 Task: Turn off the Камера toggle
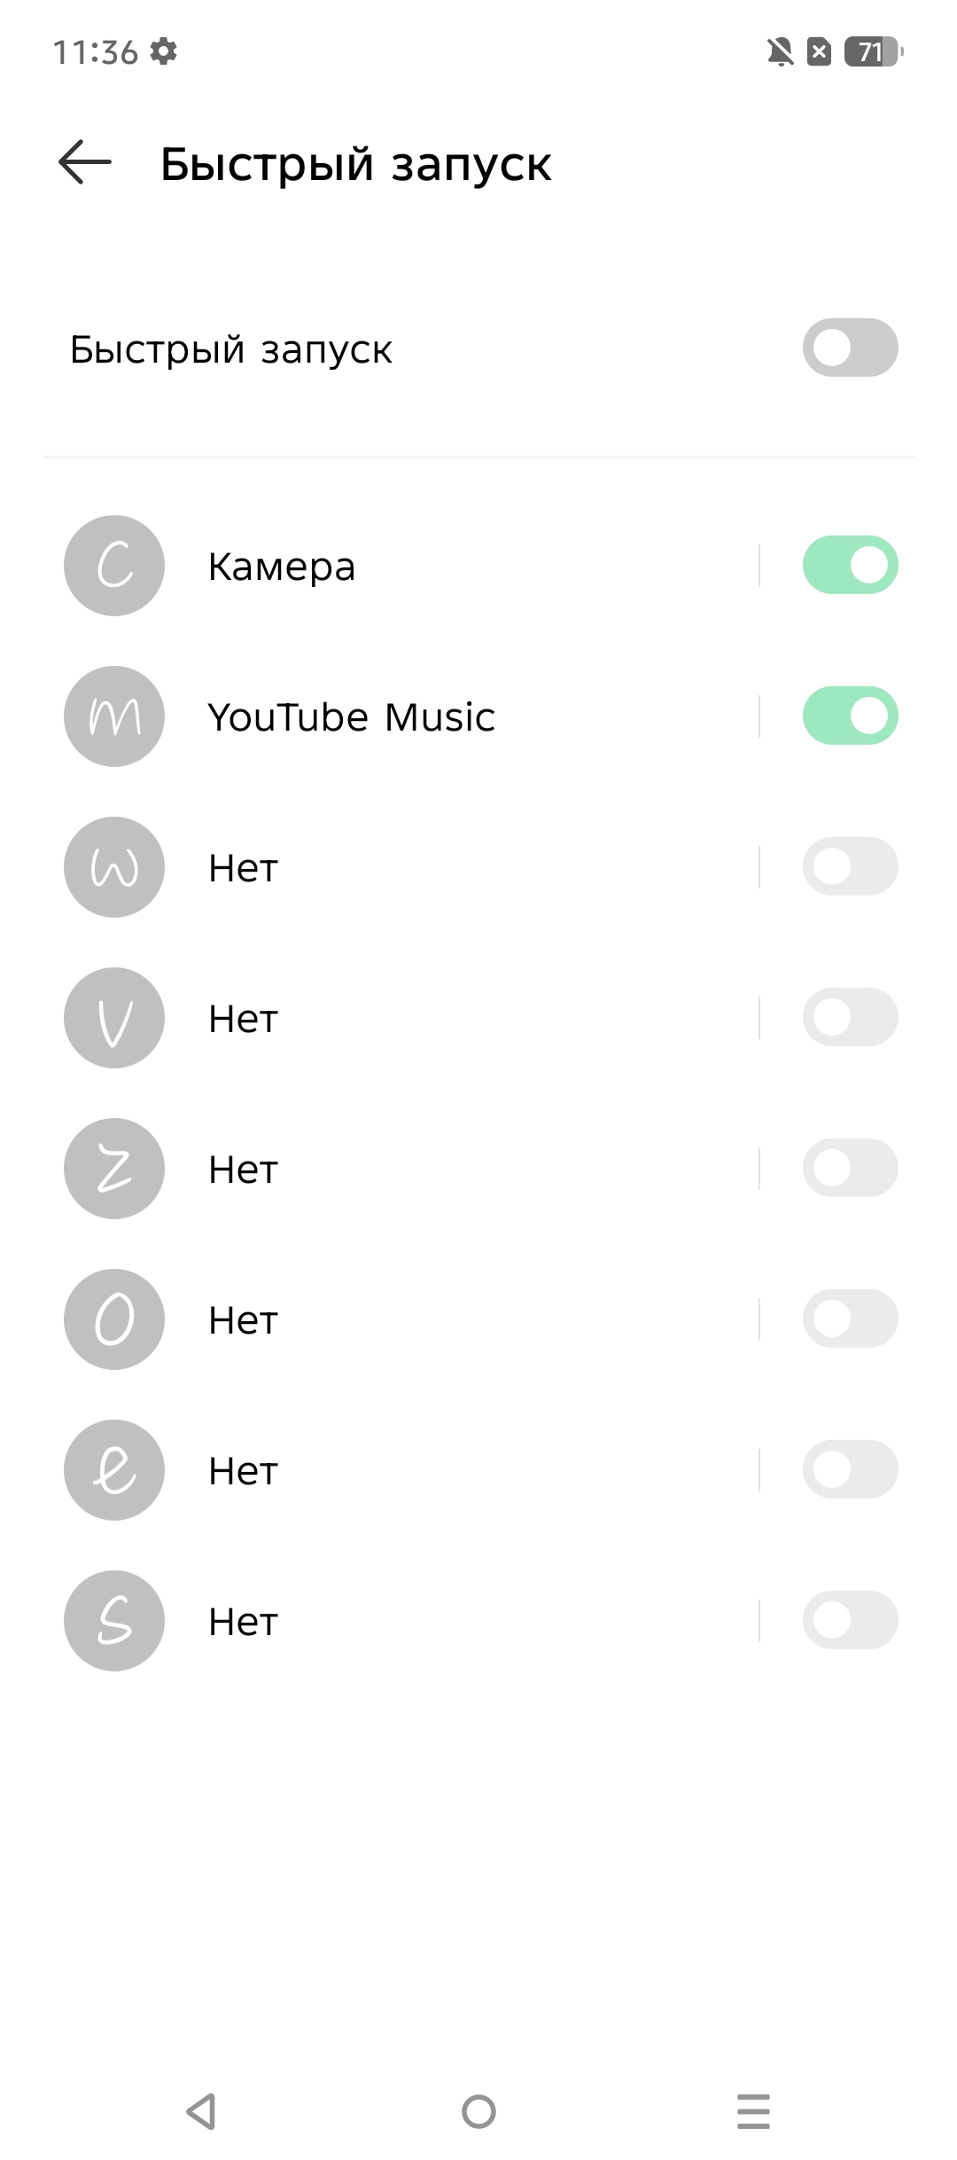[850, 566]
